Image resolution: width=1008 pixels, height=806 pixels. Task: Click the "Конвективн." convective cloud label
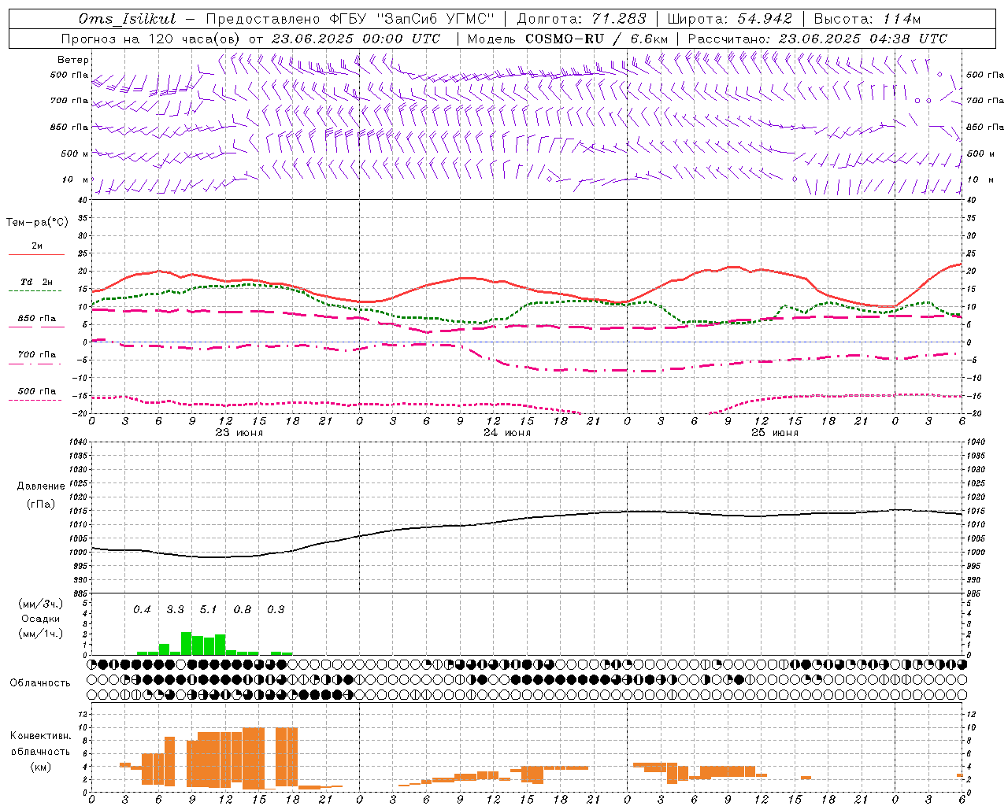(41, 736)
